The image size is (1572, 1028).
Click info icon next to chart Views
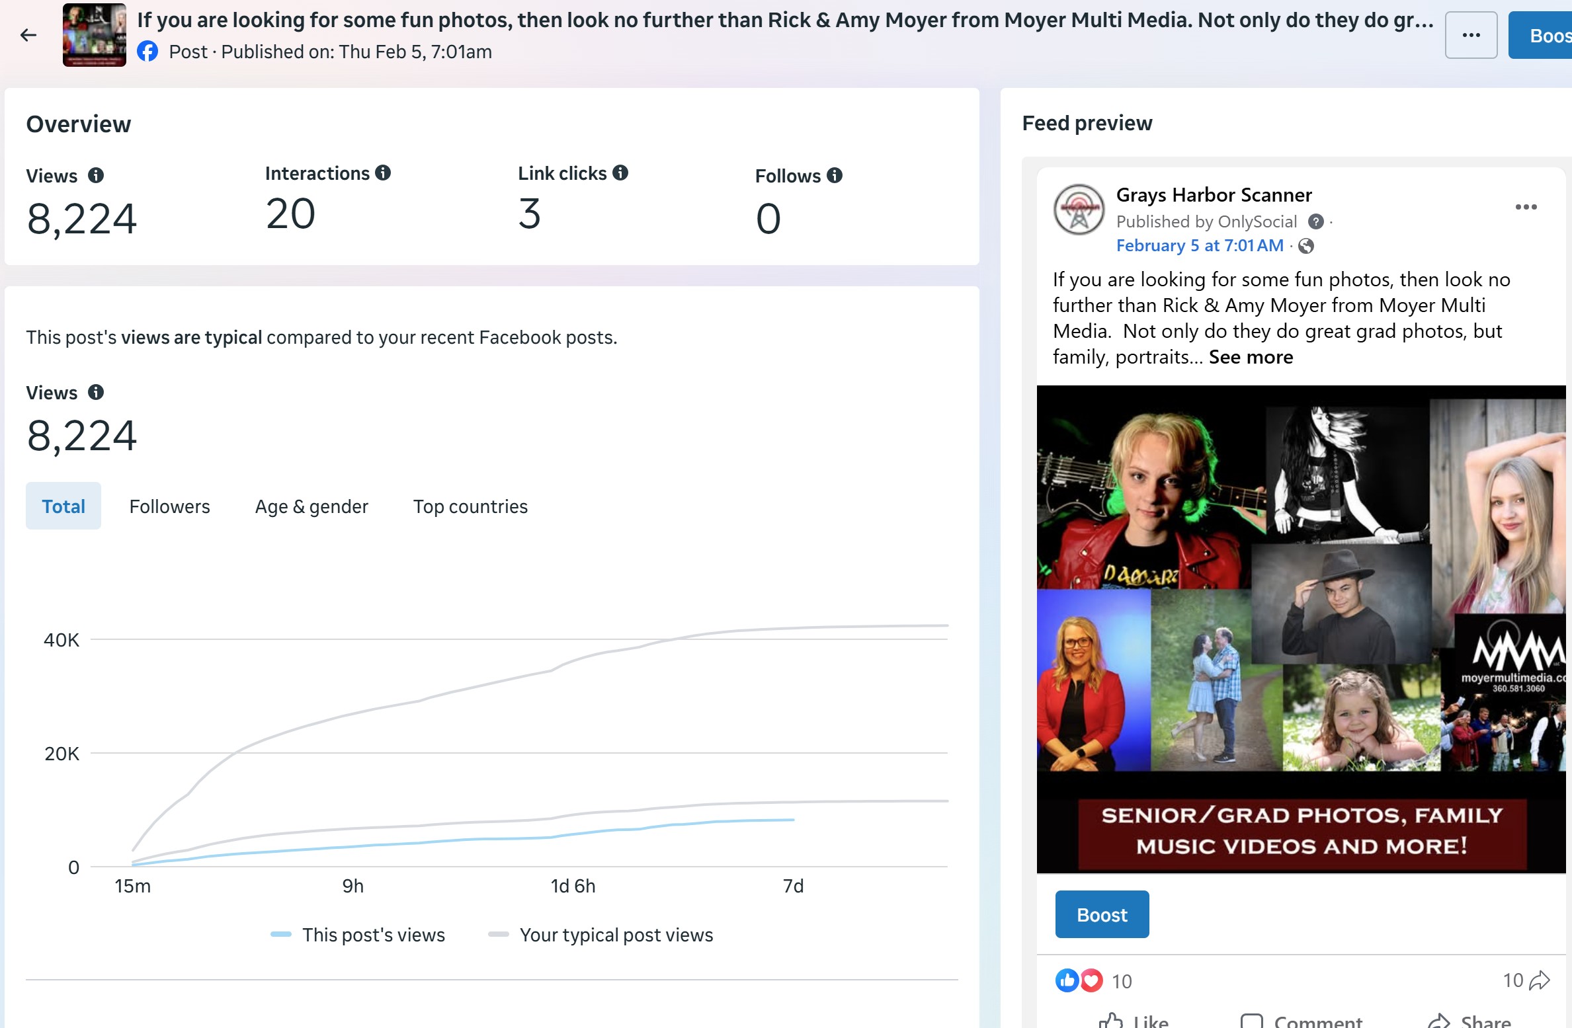click(x=96, y=392)
